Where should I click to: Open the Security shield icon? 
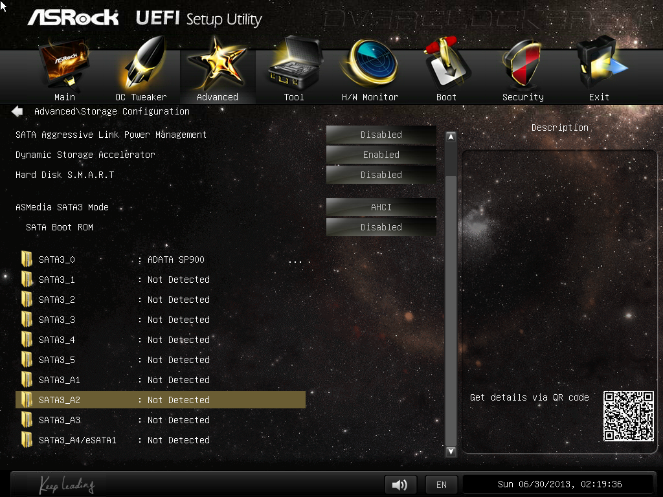click(x=522, y=63)
